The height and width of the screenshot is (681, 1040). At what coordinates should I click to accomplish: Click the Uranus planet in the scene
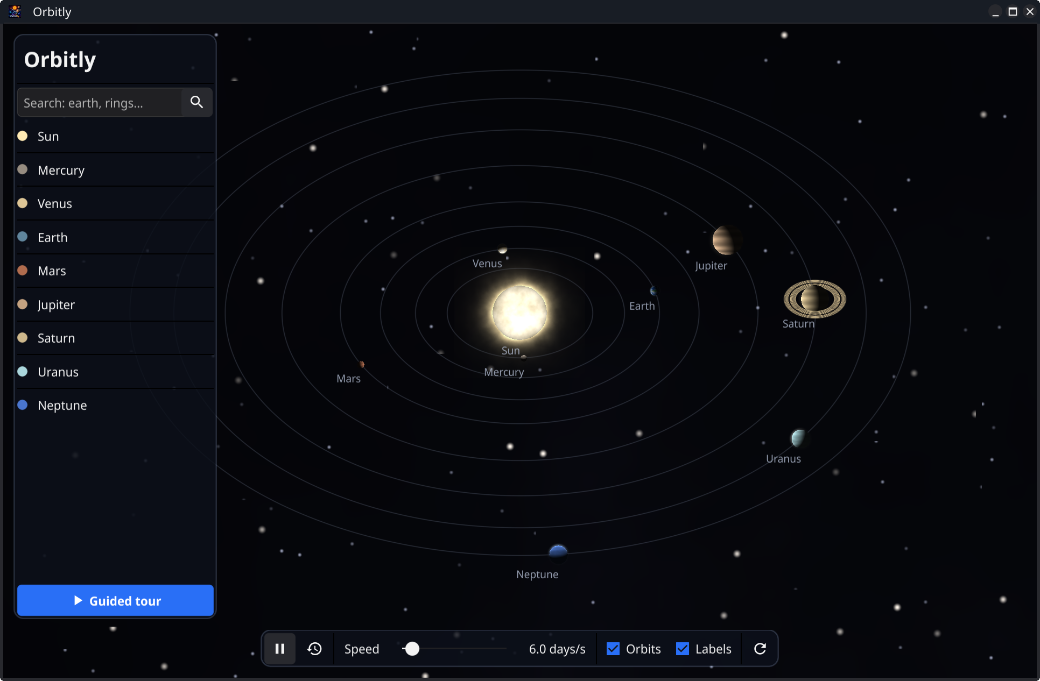click(799, 438)
